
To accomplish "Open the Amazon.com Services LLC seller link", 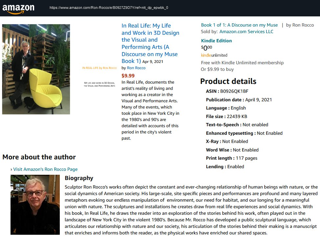I will click(x=246, y=31).
